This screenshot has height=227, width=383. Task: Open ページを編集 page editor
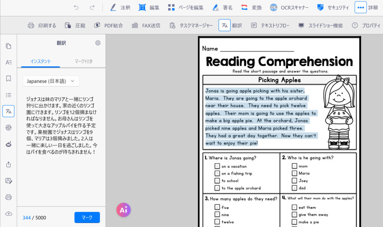pyautogui.click(x=186, y=7)
